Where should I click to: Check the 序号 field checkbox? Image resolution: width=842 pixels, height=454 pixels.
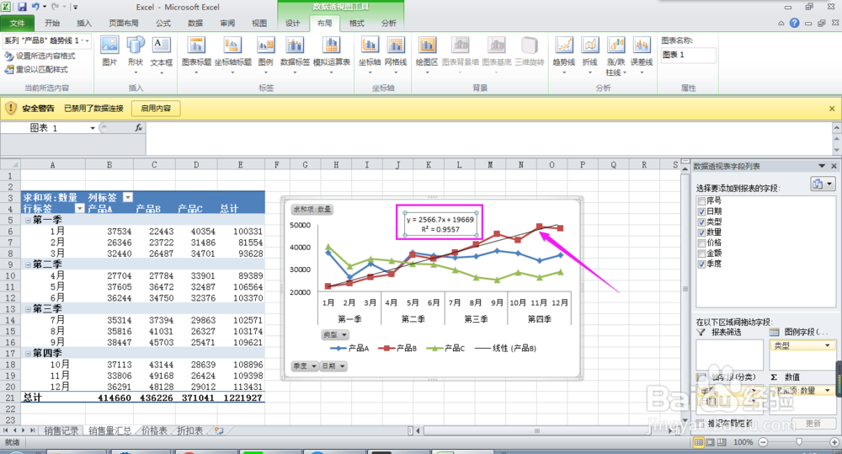[701, 201]
